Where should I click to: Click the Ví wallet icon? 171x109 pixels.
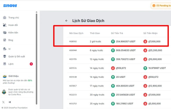(5, 49)
